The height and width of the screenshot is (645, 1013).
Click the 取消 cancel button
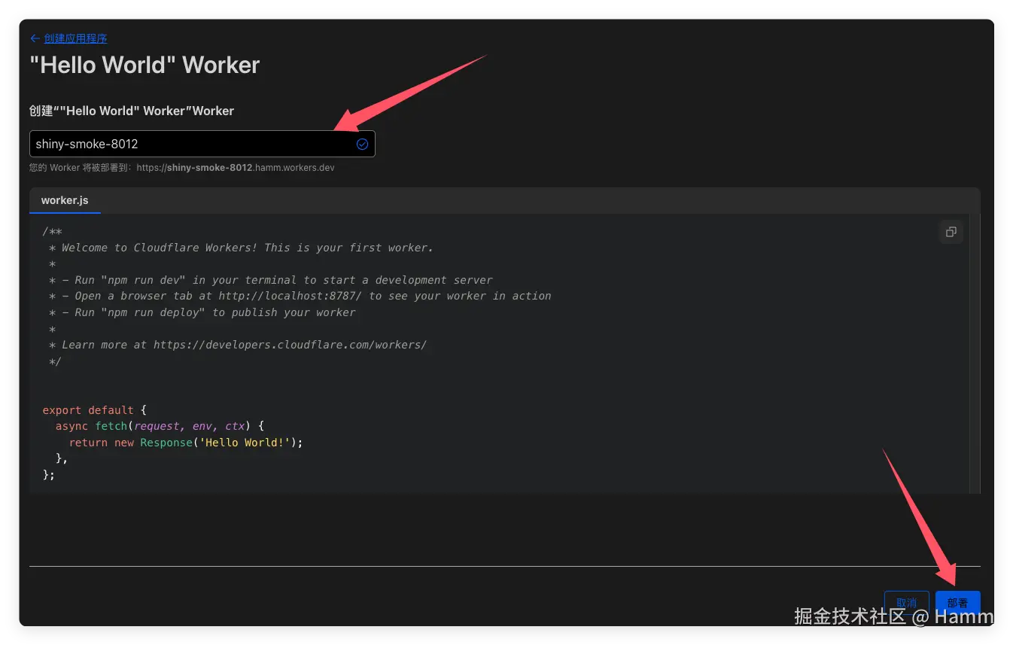tap(906, 603)
